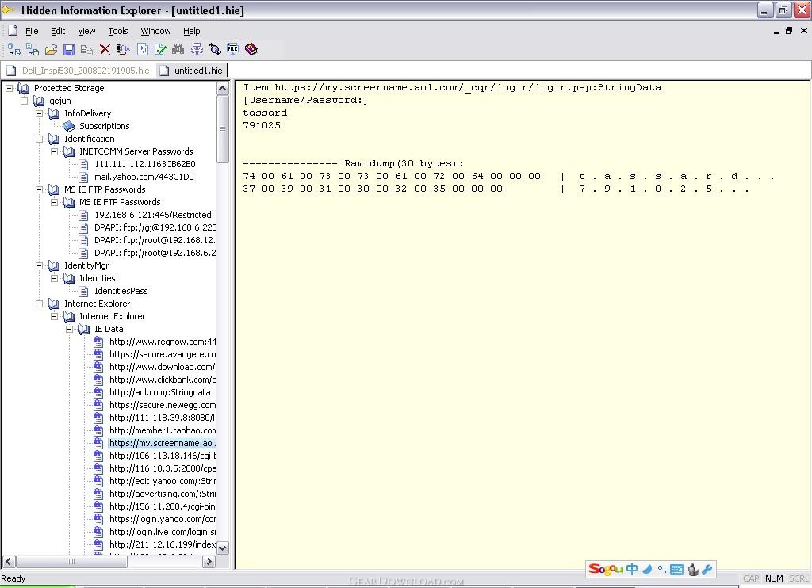Click the document icon left of File menu
The height and width of the screenshot is (588, 812).
pos(13,31)
